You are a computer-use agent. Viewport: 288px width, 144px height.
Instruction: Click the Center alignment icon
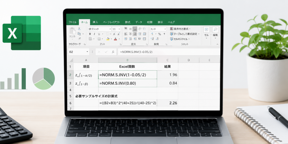[130, 34]
